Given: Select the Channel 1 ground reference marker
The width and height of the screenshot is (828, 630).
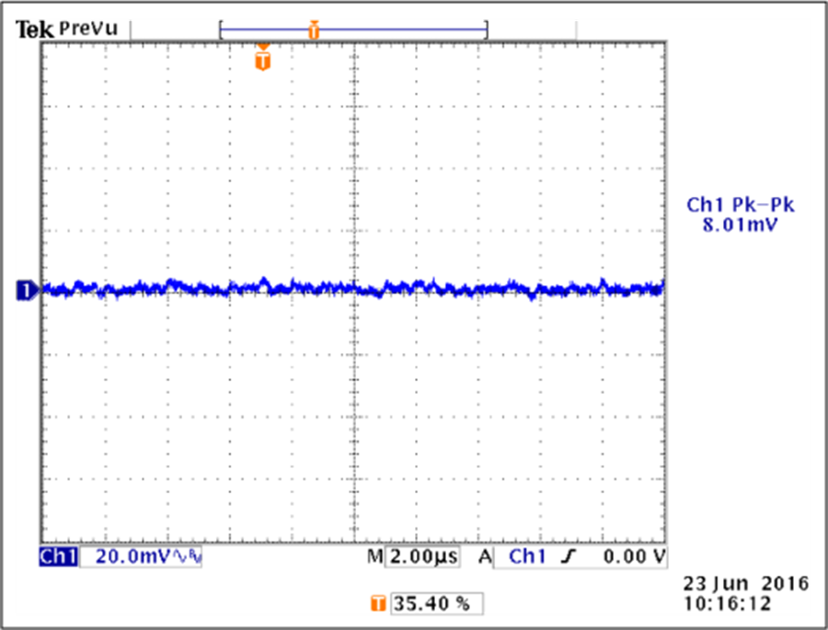Looking at the screenshot, I should tap(26, 291).
